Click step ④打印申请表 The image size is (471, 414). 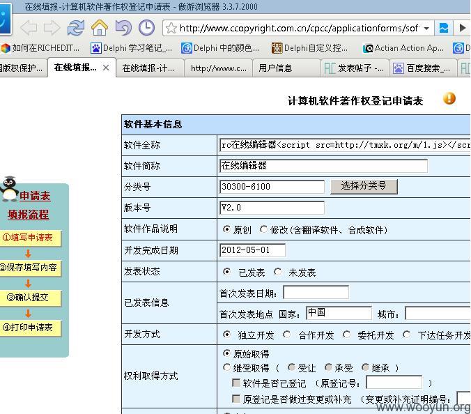(30, 328)
